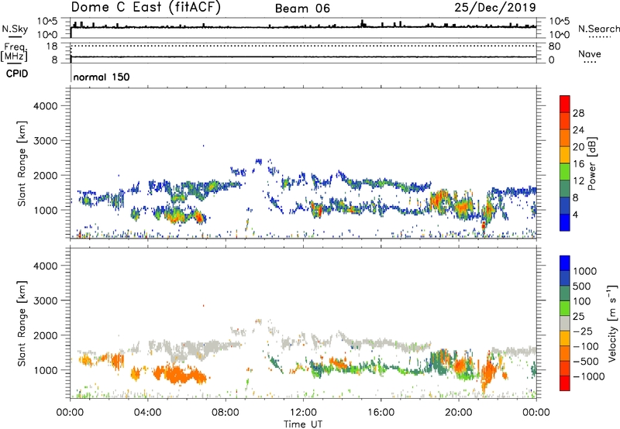
Task: Click the Slant Range label of the velocity panel
Action: 22,323
